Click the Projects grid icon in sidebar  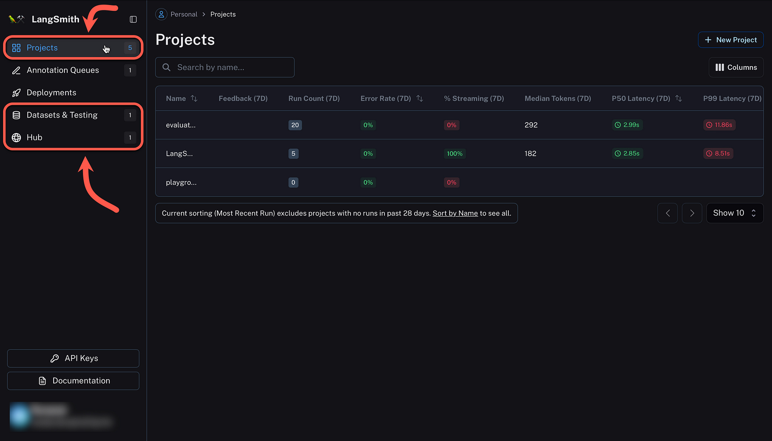pyautogui.click(x=16, y=48)
